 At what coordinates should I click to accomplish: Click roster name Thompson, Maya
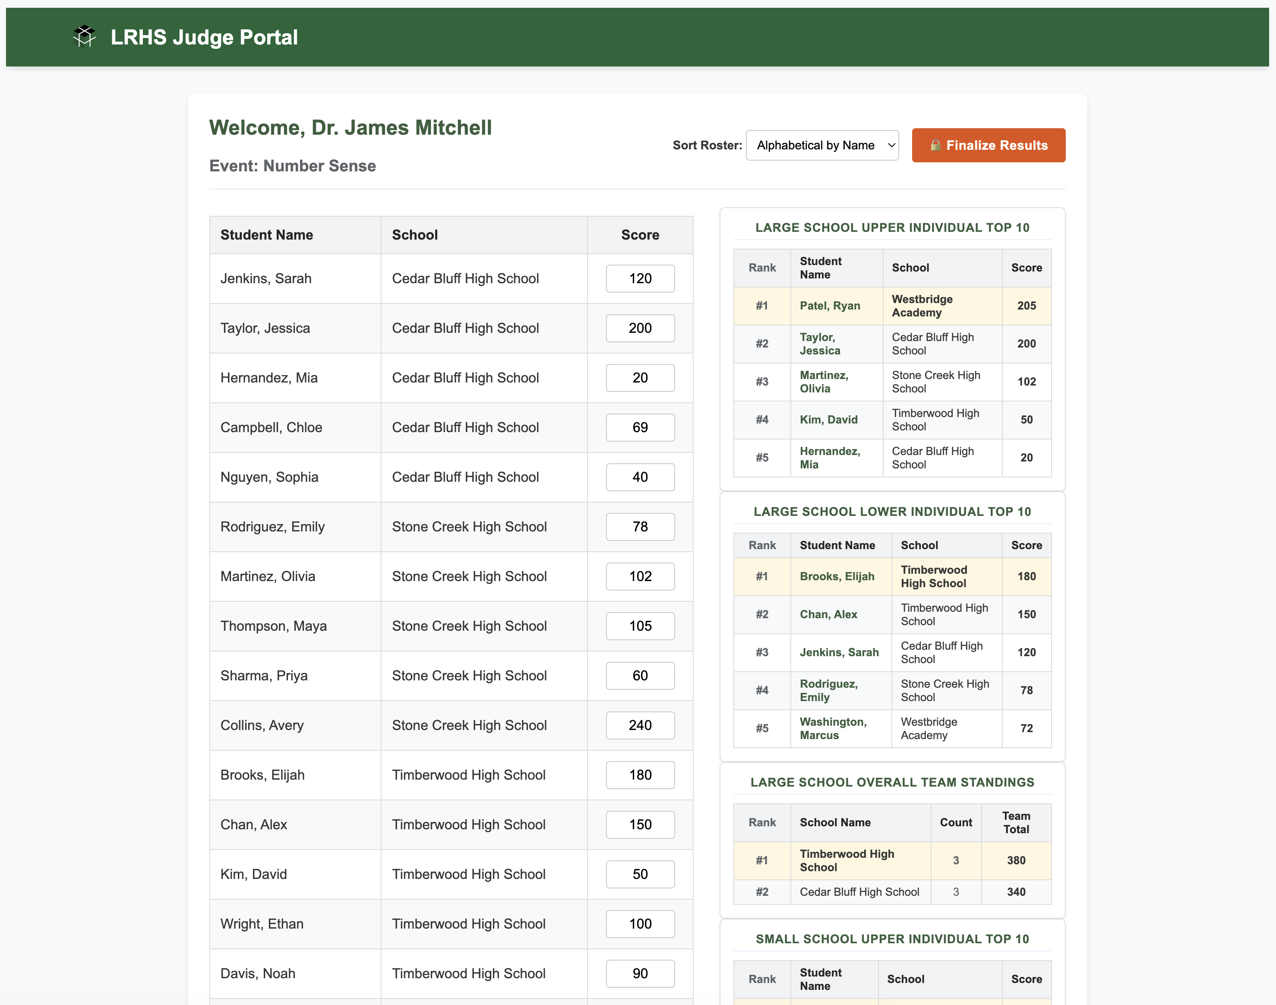click(274, 626)
